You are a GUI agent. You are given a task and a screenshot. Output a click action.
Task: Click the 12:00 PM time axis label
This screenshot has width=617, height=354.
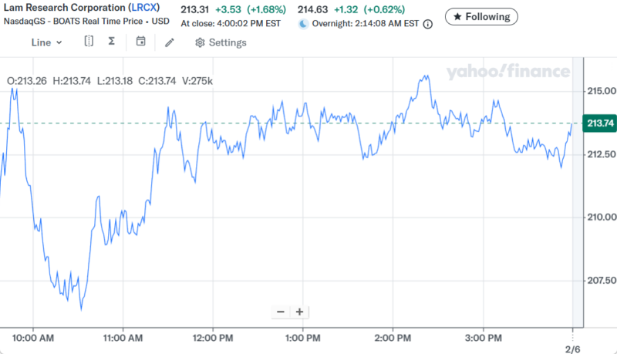pos(213,338)
